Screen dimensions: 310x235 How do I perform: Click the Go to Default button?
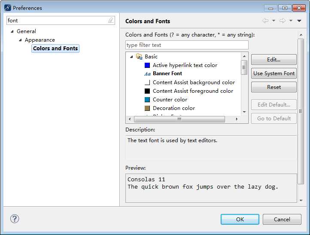274,118
